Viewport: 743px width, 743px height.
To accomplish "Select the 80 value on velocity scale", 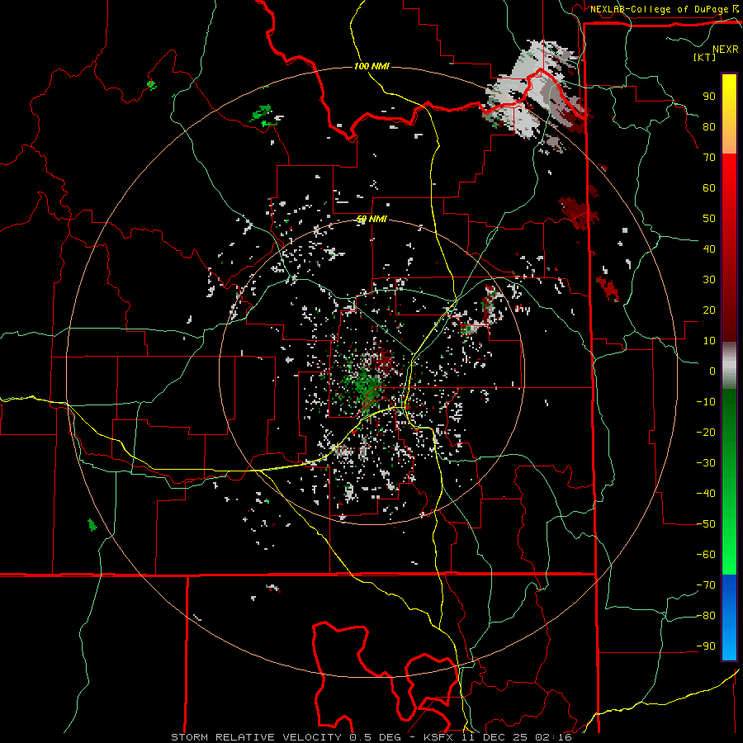I will [709, 127].
